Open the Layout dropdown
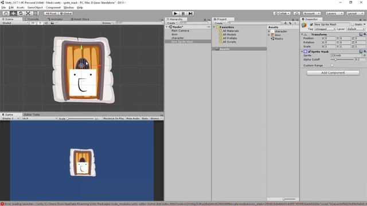 [355, 14]
